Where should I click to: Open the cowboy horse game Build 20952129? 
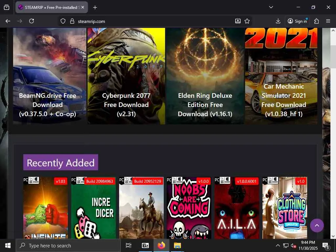141,208
